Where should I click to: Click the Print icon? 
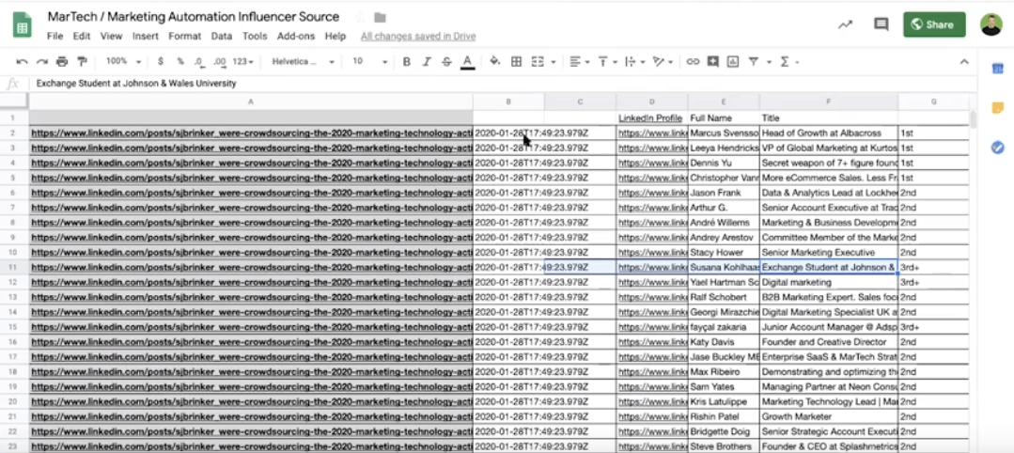tap(62, 61)
